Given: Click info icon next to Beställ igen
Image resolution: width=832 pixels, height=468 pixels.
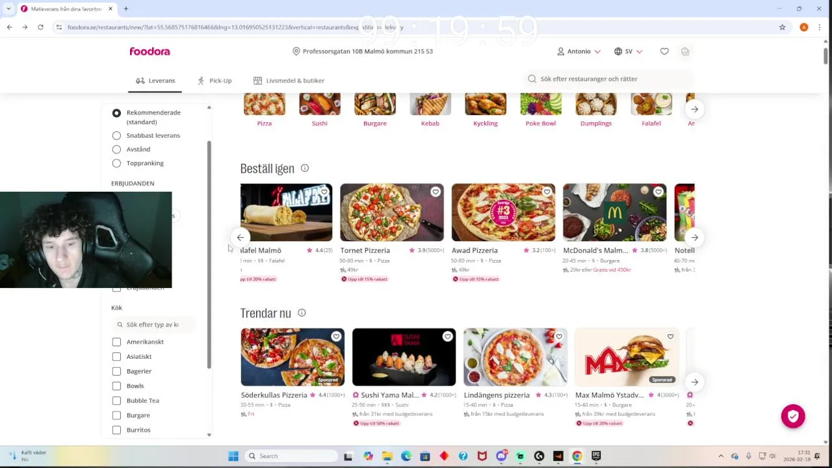Looking at the screenshot, I should [x=305, y=168].
